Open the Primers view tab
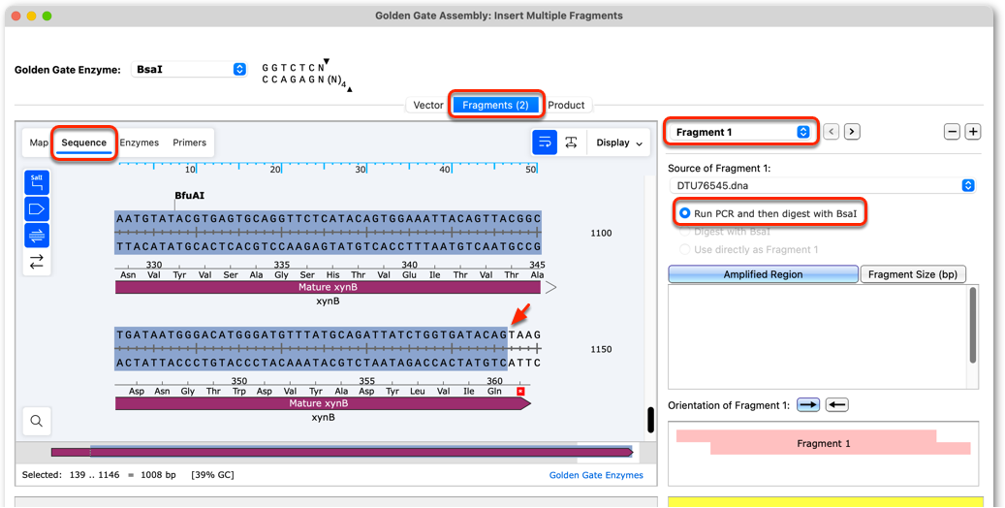The height and width of the screenshot is (508, 1005). (x=189, y=143)
